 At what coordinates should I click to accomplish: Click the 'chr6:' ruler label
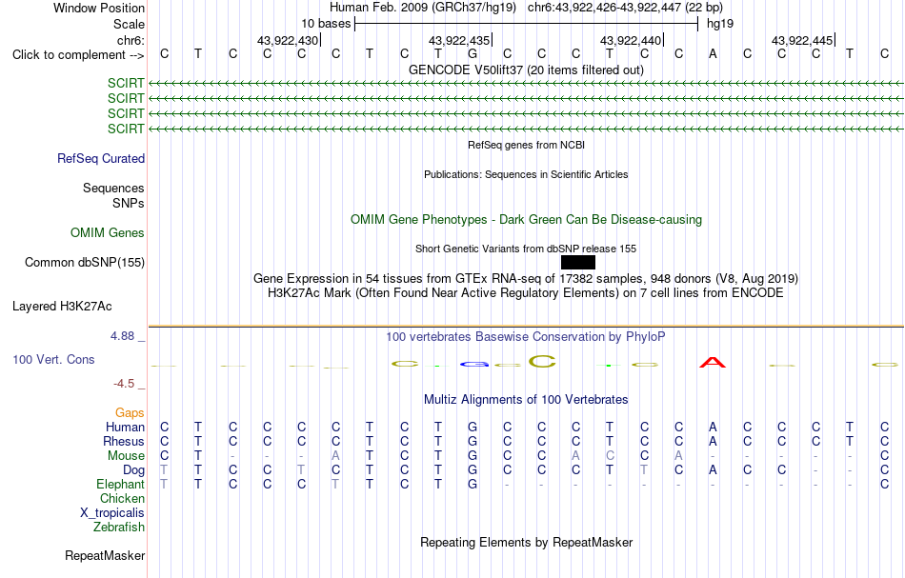tap(131, 40)
